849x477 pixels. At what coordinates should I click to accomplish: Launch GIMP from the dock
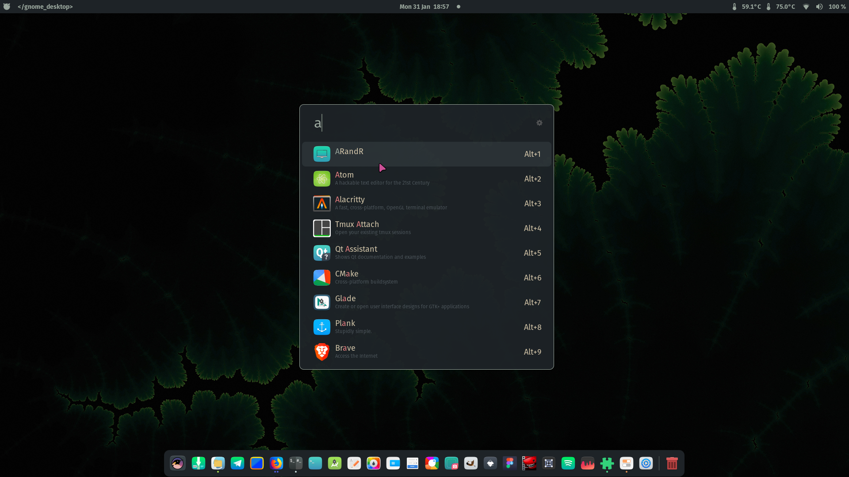click(x=471, y=463)
